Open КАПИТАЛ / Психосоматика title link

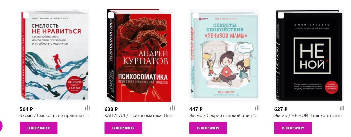click(139, 115)
